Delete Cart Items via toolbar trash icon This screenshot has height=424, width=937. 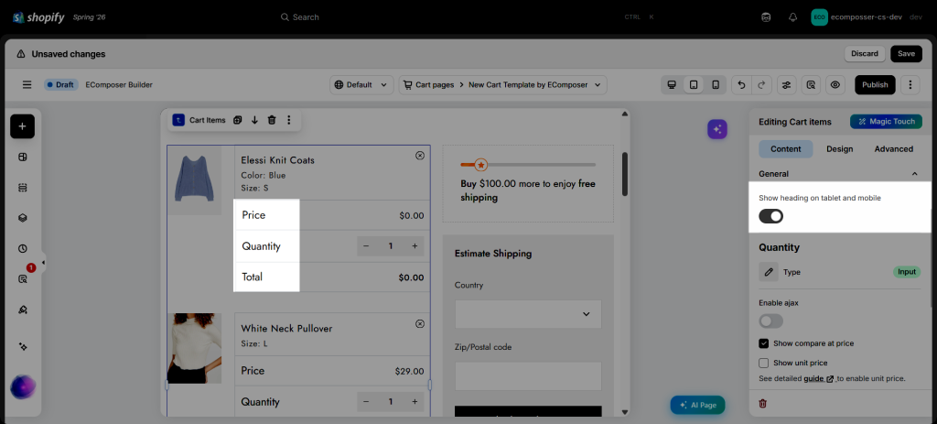(x=271, y=120)
